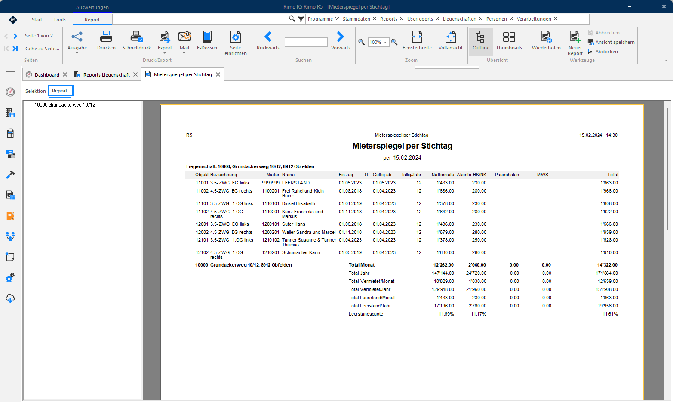Image resolution: width=673 pixels, height=402 pixels.
Task: Click the Abdocken button
Action: click(603, 52)
